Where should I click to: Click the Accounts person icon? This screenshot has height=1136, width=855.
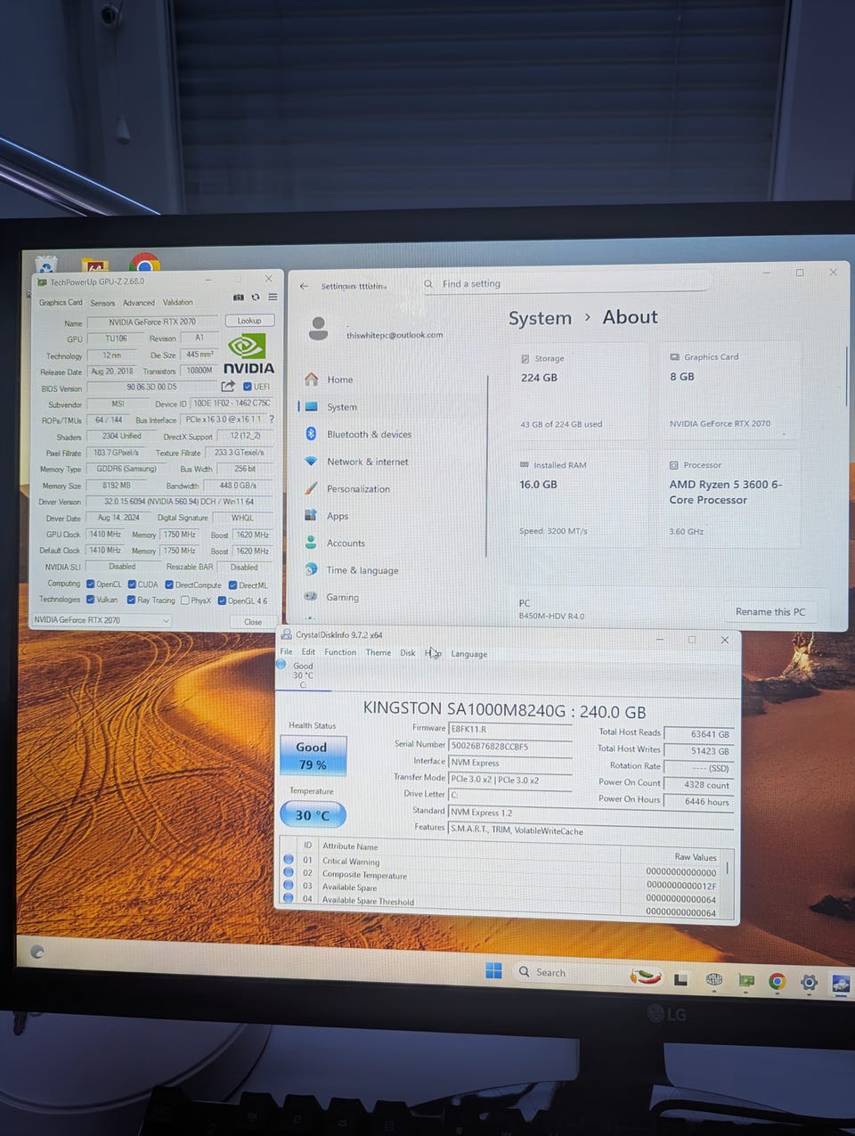point(311,542)
